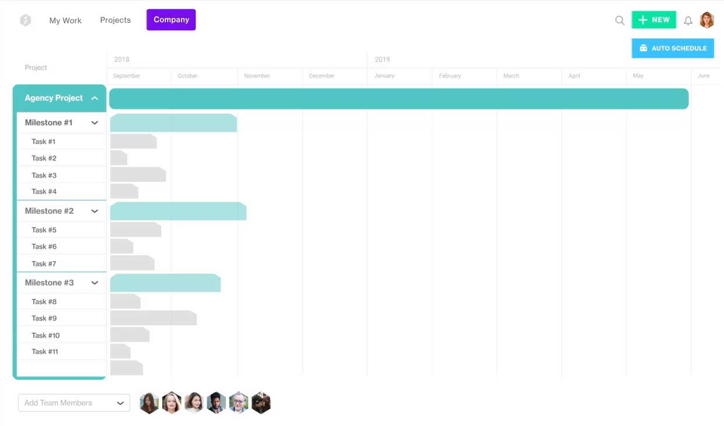The height and width of the screenshot is (426, 724).
Task: Click the Company button
Action: (170, 19)
